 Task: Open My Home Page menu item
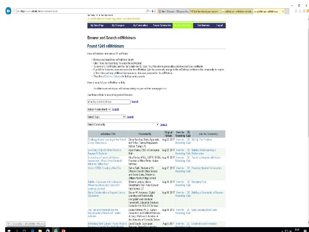(97, 25)
